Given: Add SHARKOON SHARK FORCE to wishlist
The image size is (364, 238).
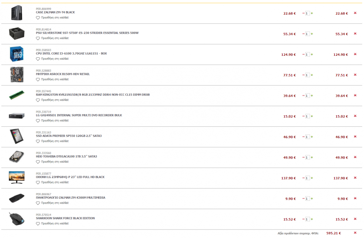Looking at the screenshot, I should pyautogui.click(x=52, y=224).
